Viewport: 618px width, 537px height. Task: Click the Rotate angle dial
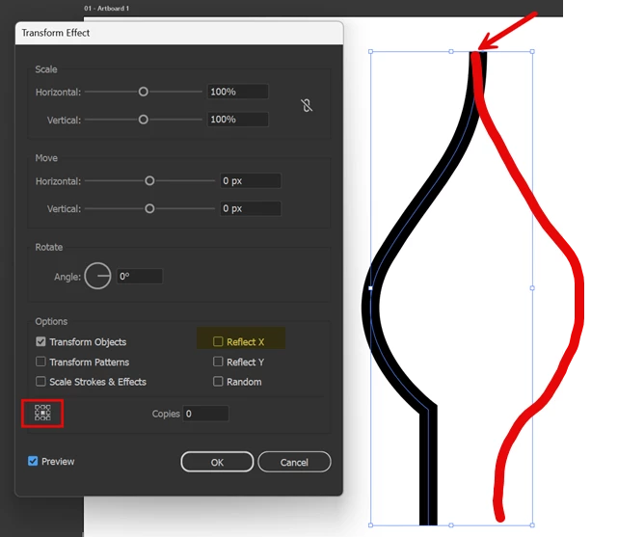(x=97, y=276)
